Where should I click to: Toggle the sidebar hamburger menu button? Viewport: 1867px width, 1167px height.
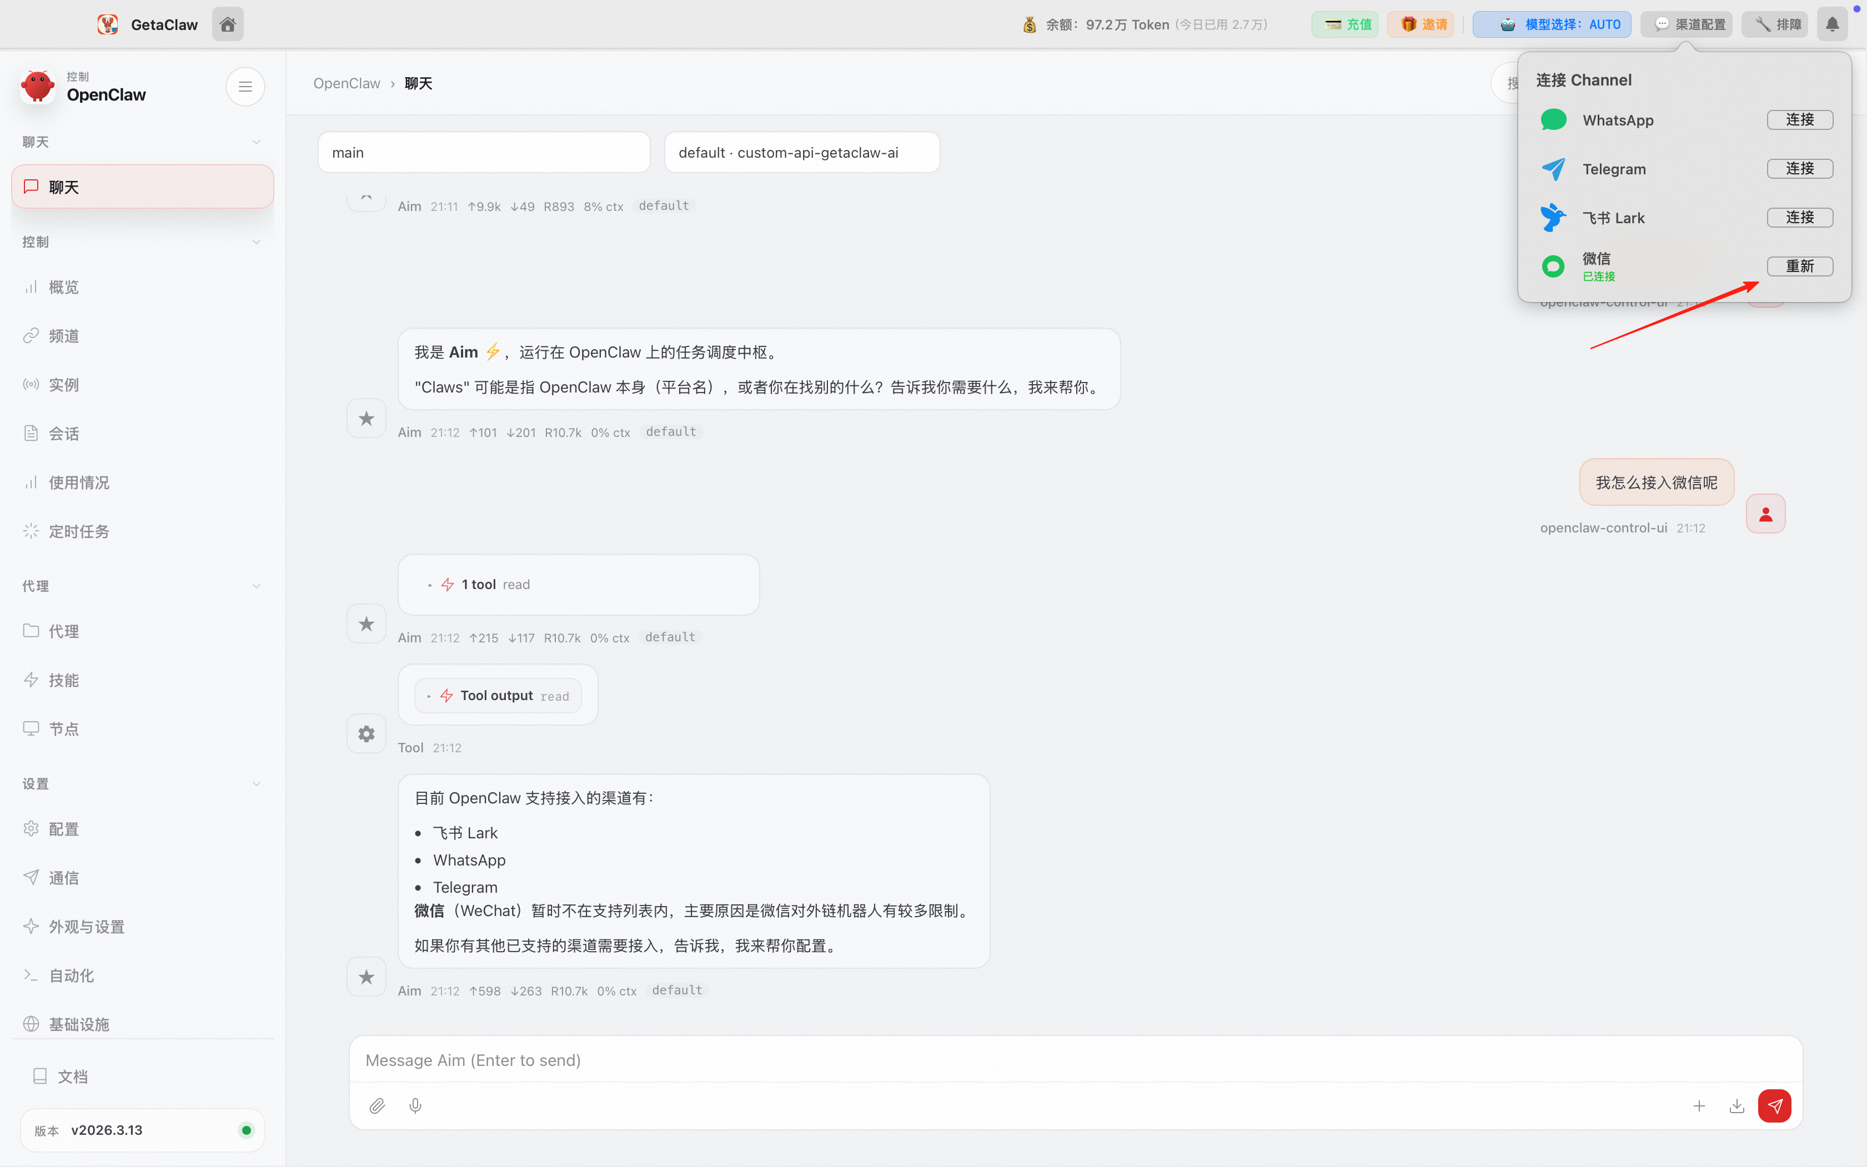245,87
